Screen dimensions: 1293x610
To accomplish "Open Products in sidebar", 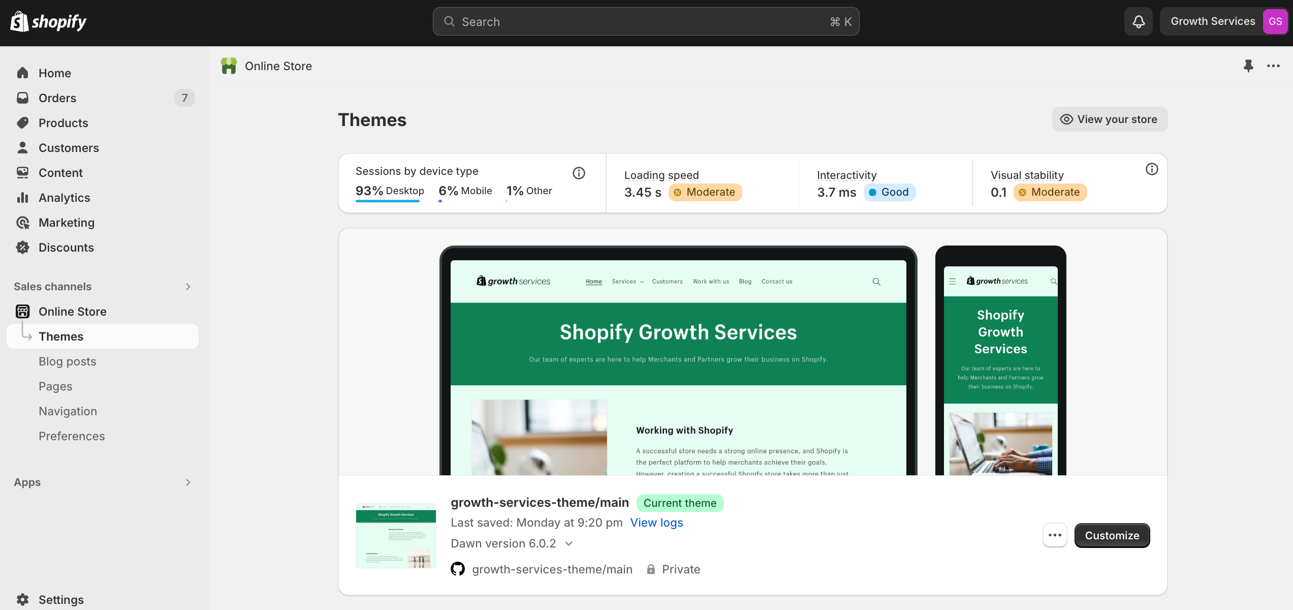I will pos(103,123).
